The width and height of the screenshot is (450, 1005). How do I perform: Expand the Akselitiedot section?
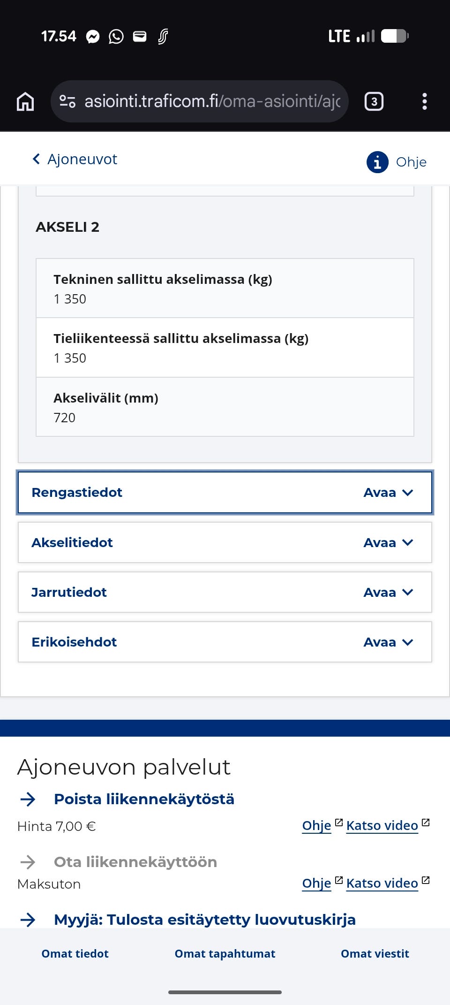(x=225, y=542)
